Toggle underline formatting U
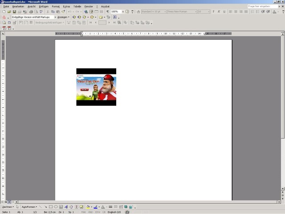 (224, 12)
